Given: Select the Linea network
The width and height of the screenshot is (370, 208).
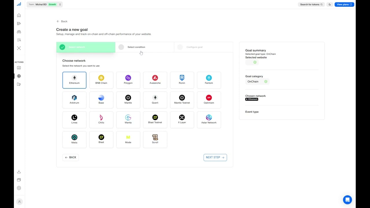Looking at the screenshot, I should (x=74, y=120).
